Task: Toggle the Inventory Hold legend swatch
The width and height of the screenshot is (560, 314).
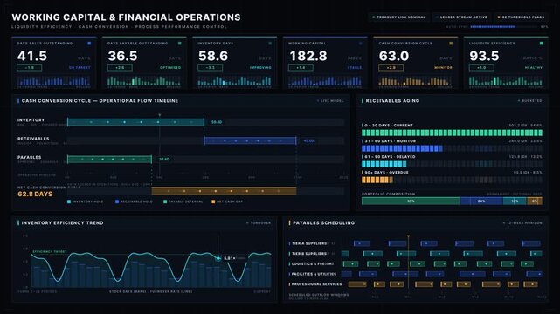Action: [69, 201]
